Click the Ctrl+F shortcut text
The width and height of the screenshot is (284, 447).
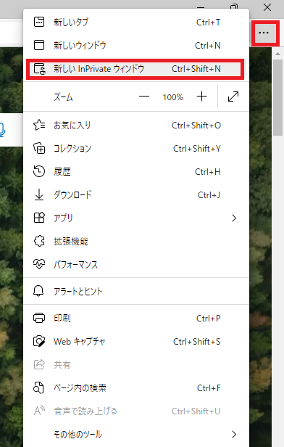pyautogui.click(x=209, y=388)
